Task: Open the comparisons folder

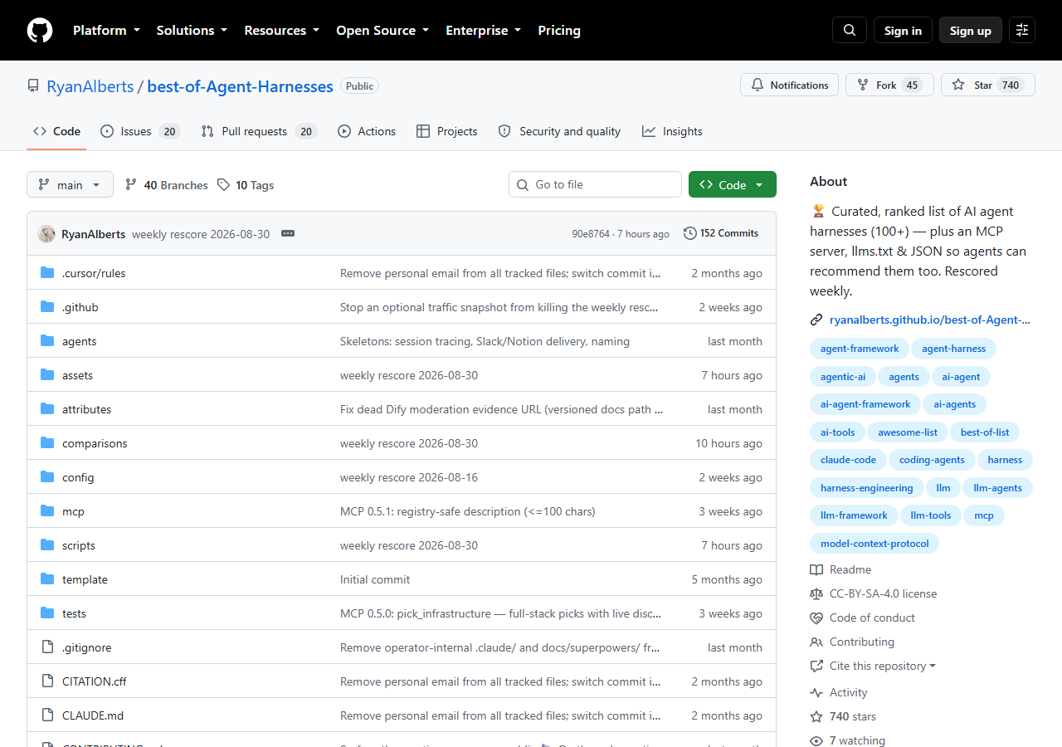Action: point(95,443)
